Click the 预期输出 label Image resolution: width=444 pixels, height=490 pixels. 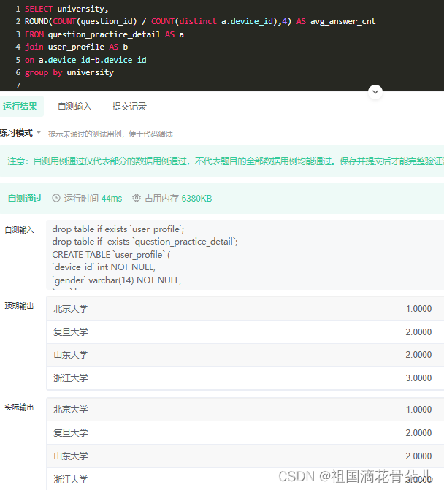pos(19,306)
